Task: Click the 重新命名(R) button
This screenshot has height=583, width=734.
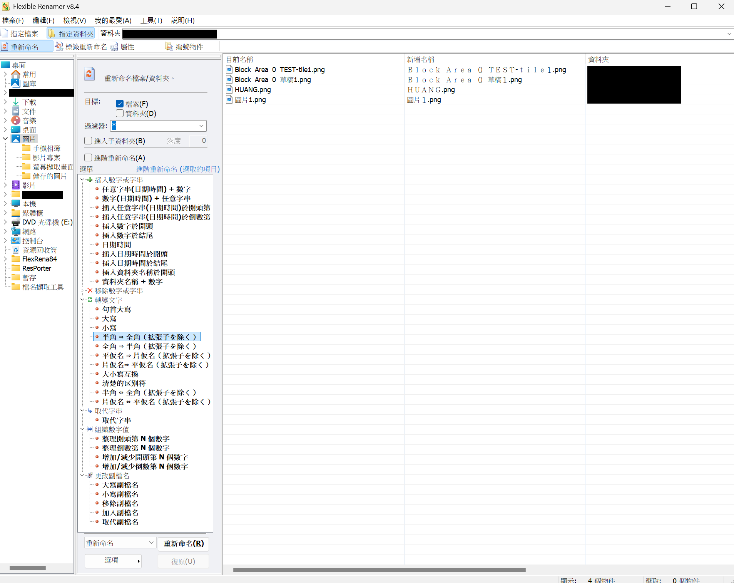Action: coord(184,543)
